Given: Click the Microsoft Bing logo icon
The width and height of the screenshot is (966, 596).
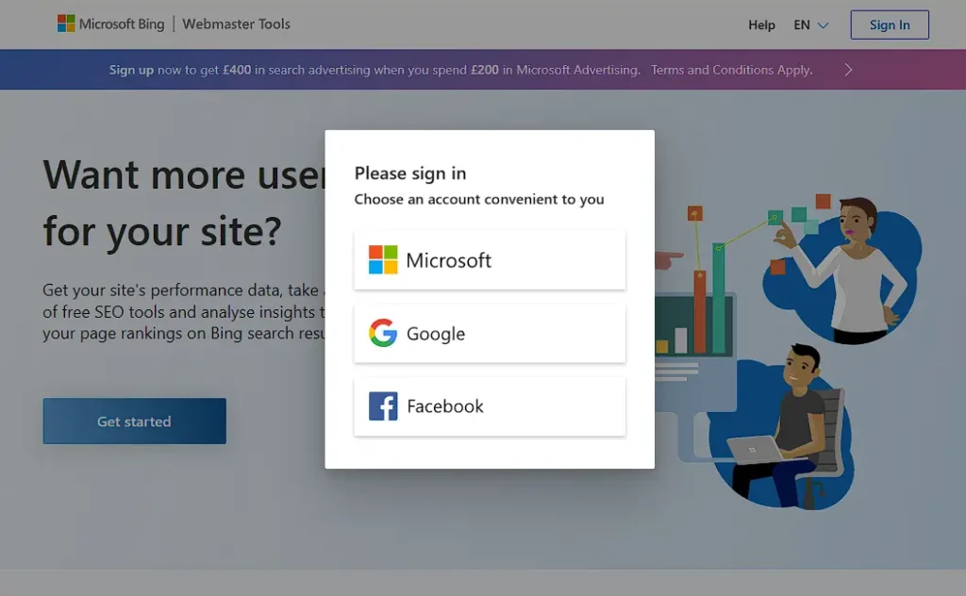Looking at the screenshot, I should pyautogui.click(x=68, y=24).
